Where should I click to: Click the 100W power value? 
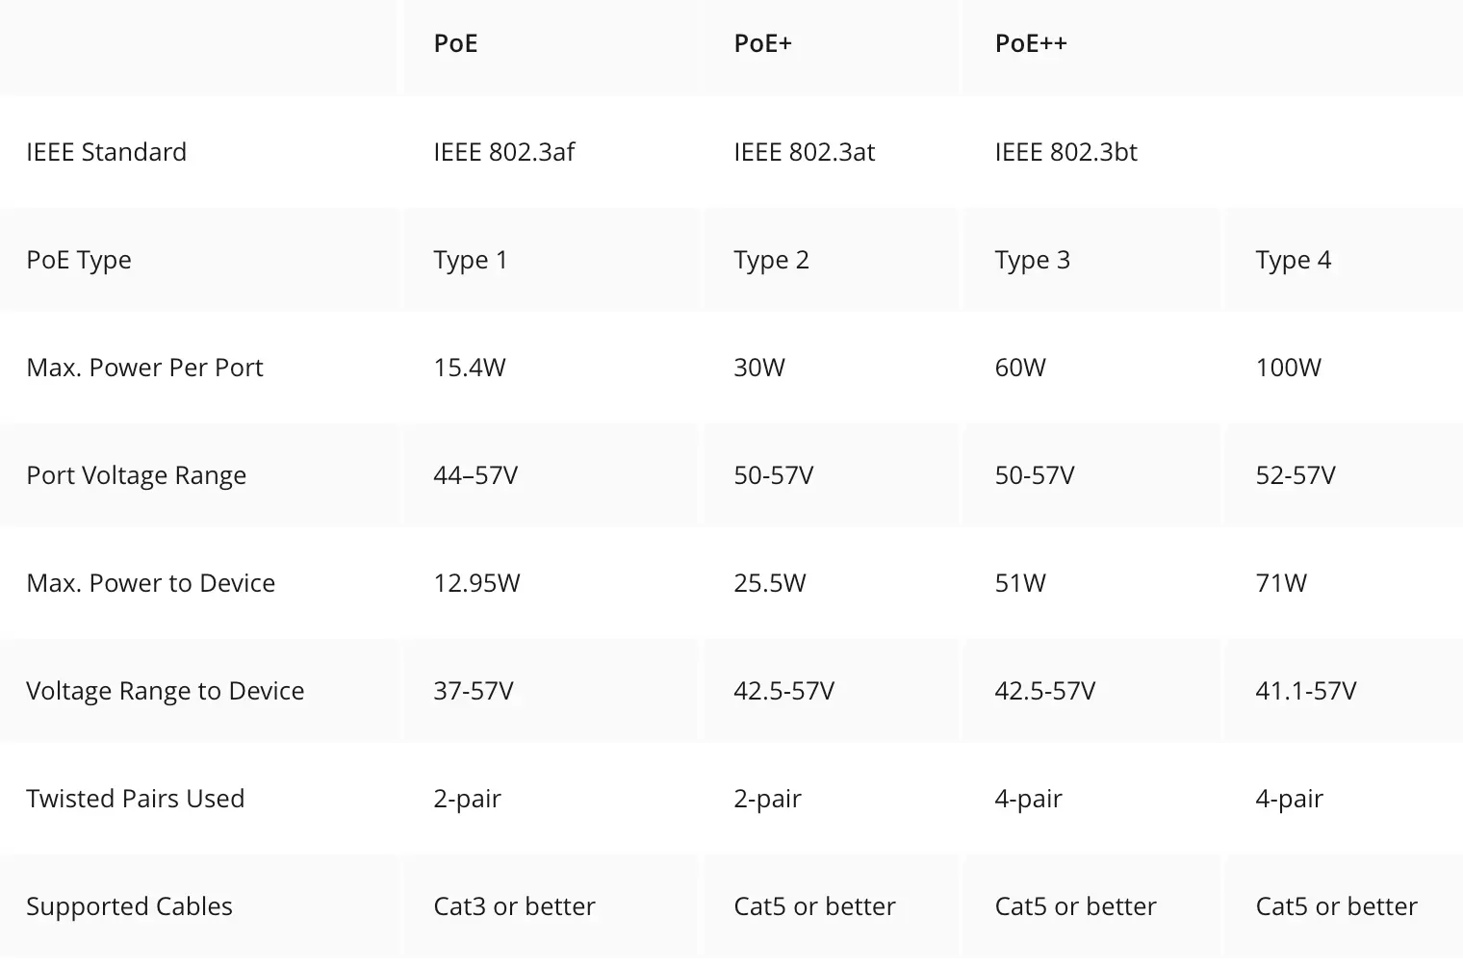[1288, 368]
